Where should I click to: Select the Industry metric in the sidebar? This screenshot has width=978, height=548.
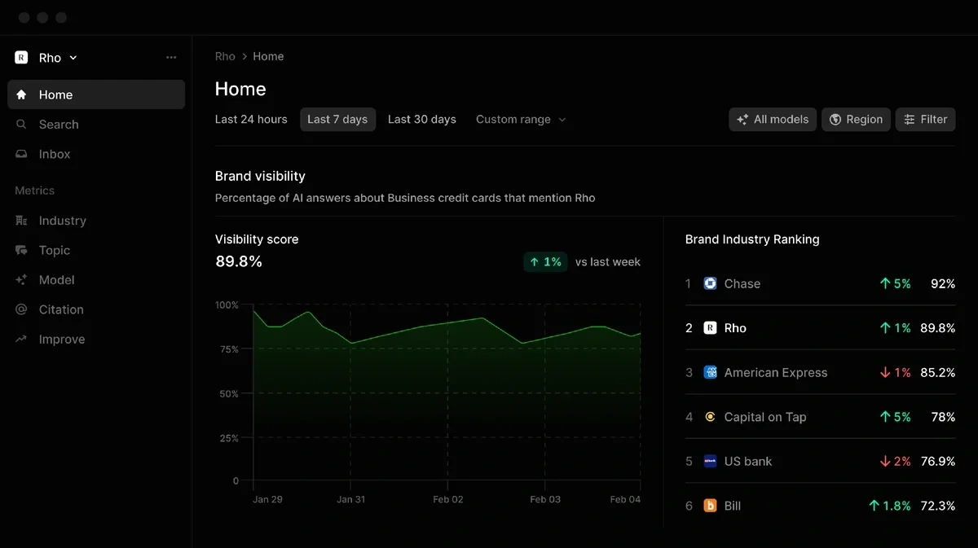63,220
